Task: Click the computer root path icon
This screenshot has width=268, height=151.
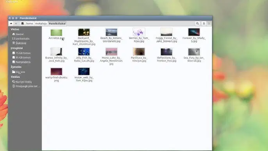Action: pos(22,23)
